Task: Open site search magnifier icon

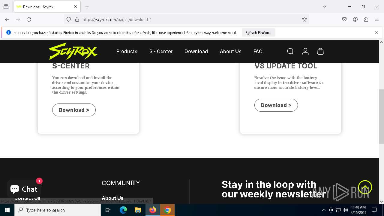Action: click(x=290, y=51)
